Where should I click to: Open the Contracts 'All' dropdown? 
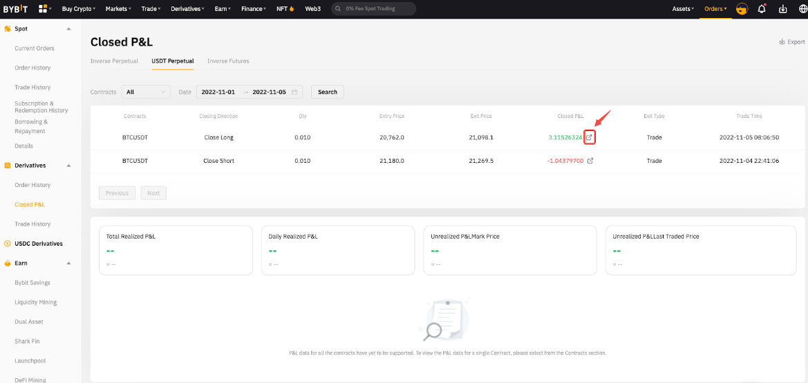pyautogui.click(x=146, y=92)
